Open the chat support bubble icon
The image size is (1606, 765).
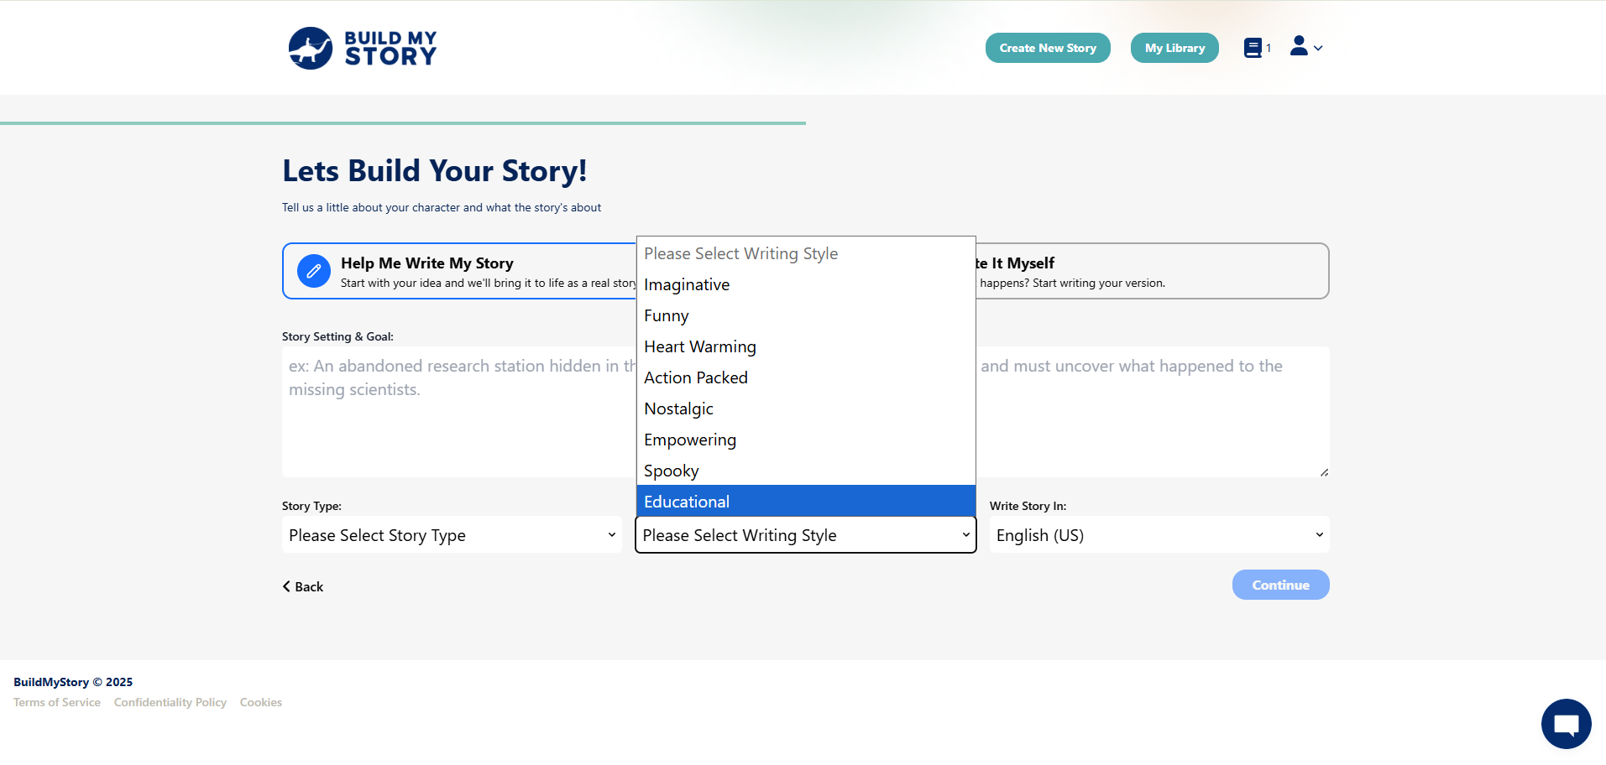coord(1566,723)
